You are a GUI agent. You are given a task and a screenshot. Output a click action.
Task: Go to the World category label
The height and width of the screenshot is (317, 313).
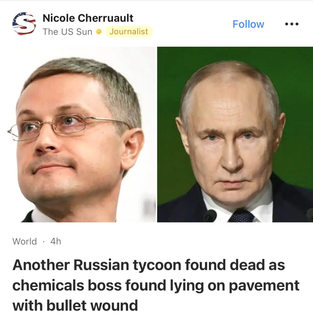(24, 241)
